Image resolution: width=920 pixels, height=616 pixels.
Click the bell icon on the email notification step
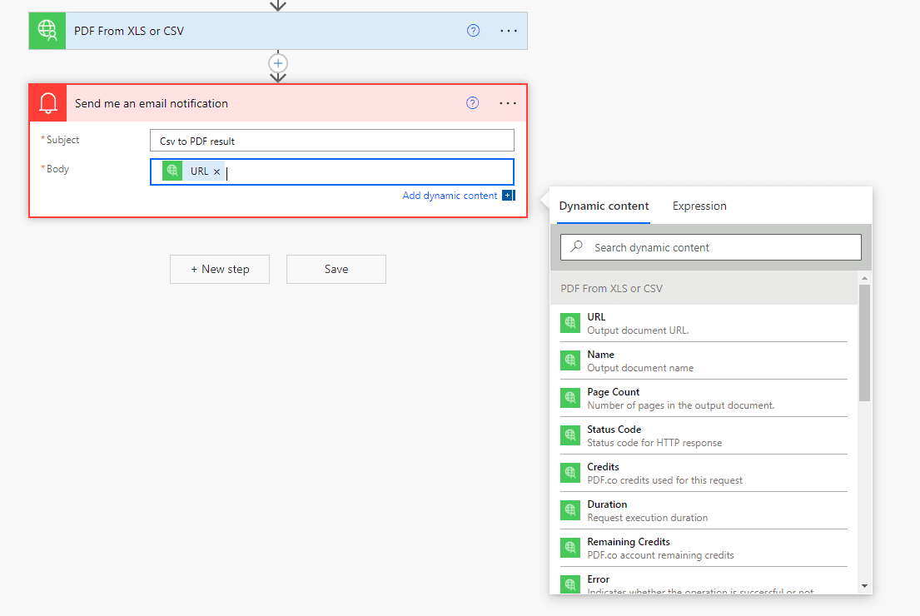(47, 102)
